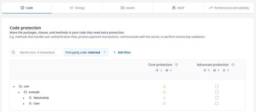Enable advanced protection for com package

pos(217,86)
